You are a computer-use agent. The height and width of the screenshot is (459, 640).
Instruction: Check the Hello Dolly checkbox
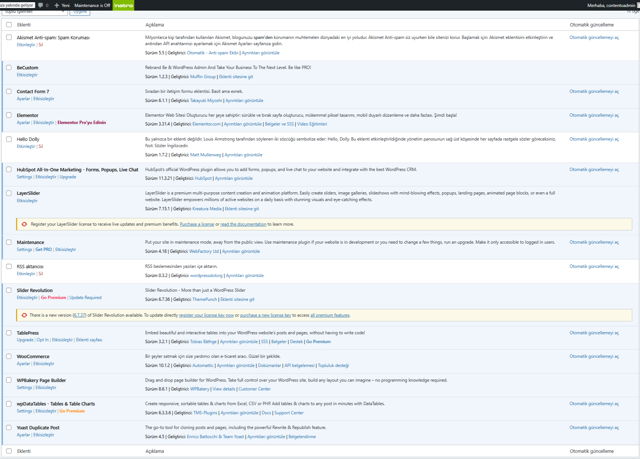point(9,139)
